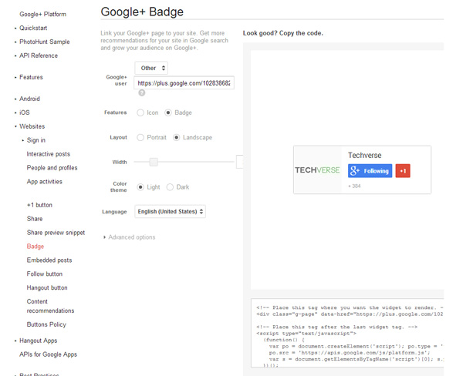Click the highlighted Badge sidebar link

pyautogui.click(x=35, y=247)
